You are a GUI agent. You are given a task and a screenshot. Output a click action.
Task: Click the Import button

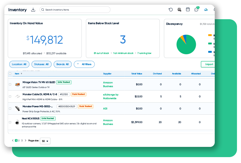click(208, 64)
